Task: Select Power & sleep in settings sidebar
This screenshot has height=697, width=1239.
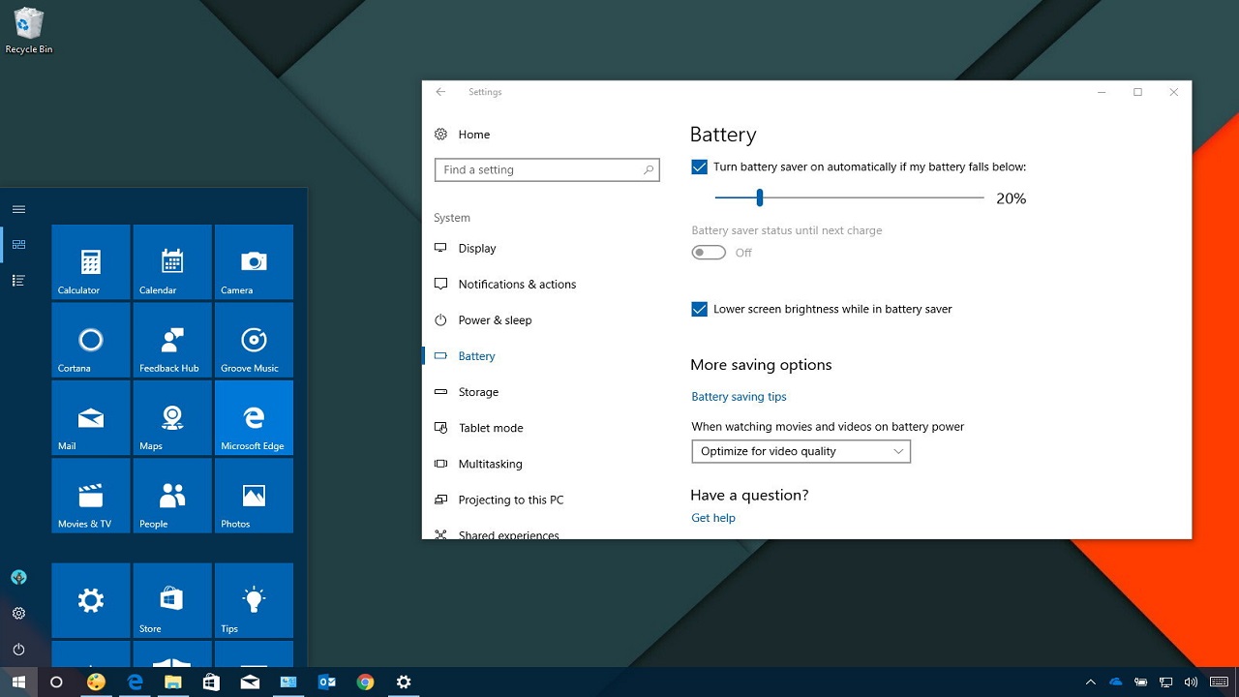Action: click(495, 320)
